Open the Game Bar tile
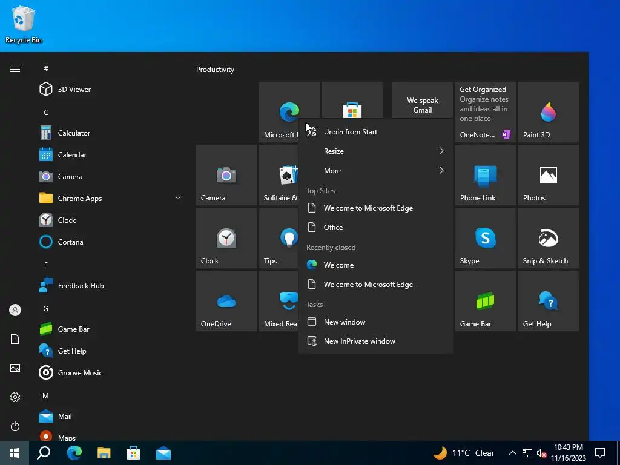This screenshot has width=620, height=465. point(485,301)
